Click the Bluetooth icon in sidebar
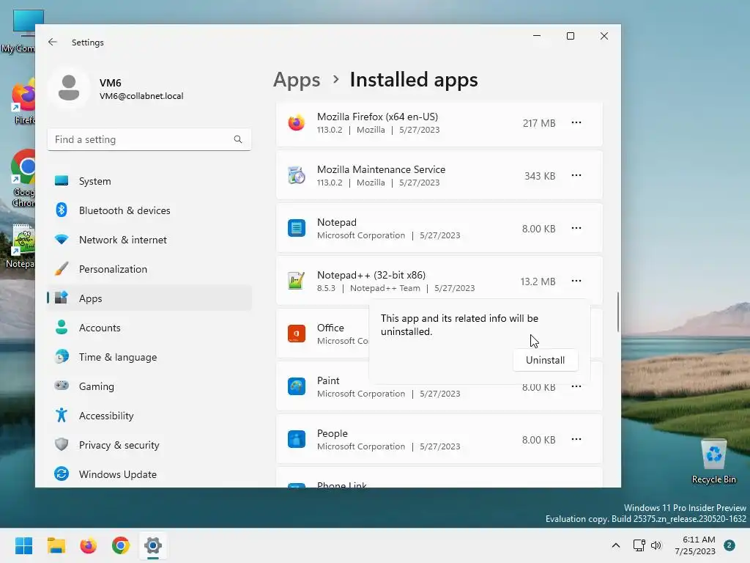 click(x=62, y=210)
